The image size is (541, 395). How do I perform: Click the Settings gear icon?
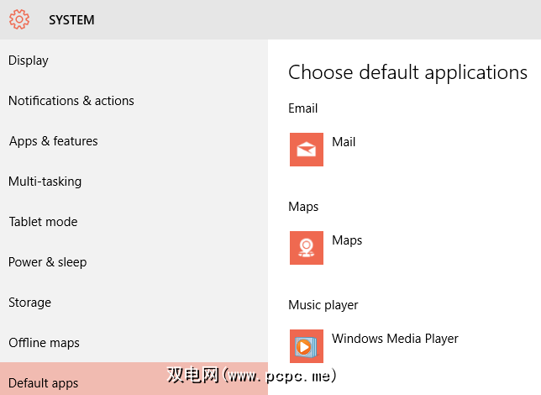(19, 19)
